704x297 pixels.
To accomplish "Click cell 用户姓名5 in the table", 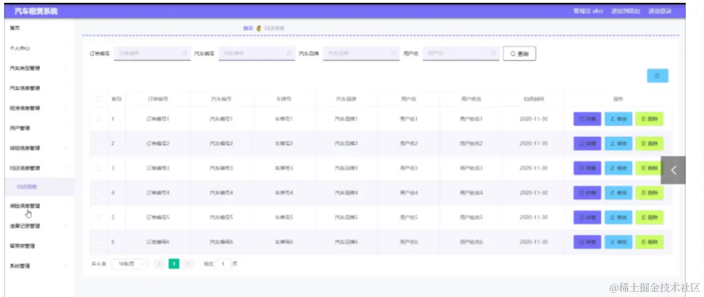I will tap(471, 217).
